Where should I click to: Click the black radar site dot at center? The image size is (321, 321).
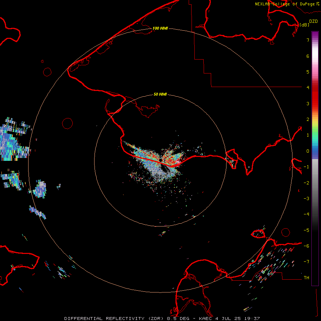click(161, 160)
